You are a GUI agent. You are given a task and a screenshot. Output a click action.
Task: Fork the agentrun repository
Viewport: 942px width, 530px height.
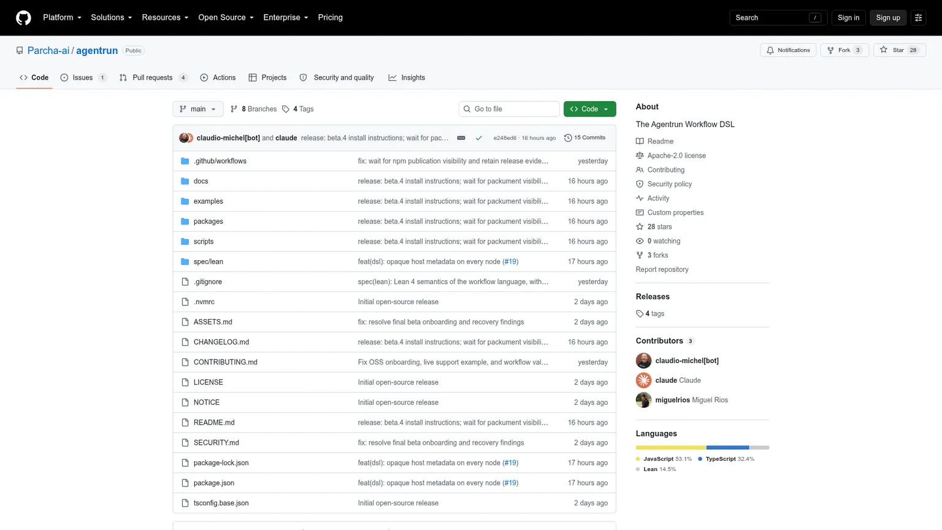click(844, 50)
